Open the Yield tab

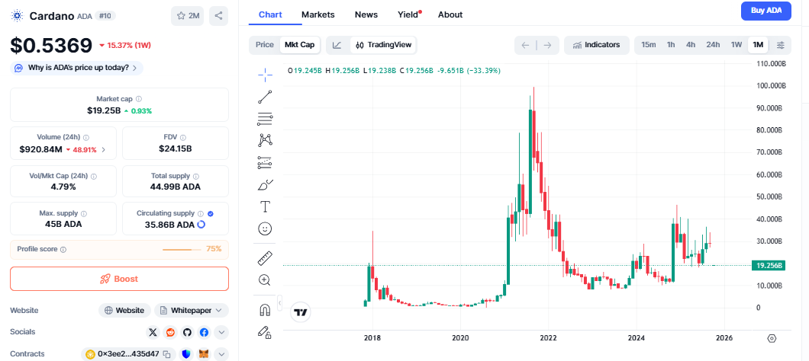point(410,14)
